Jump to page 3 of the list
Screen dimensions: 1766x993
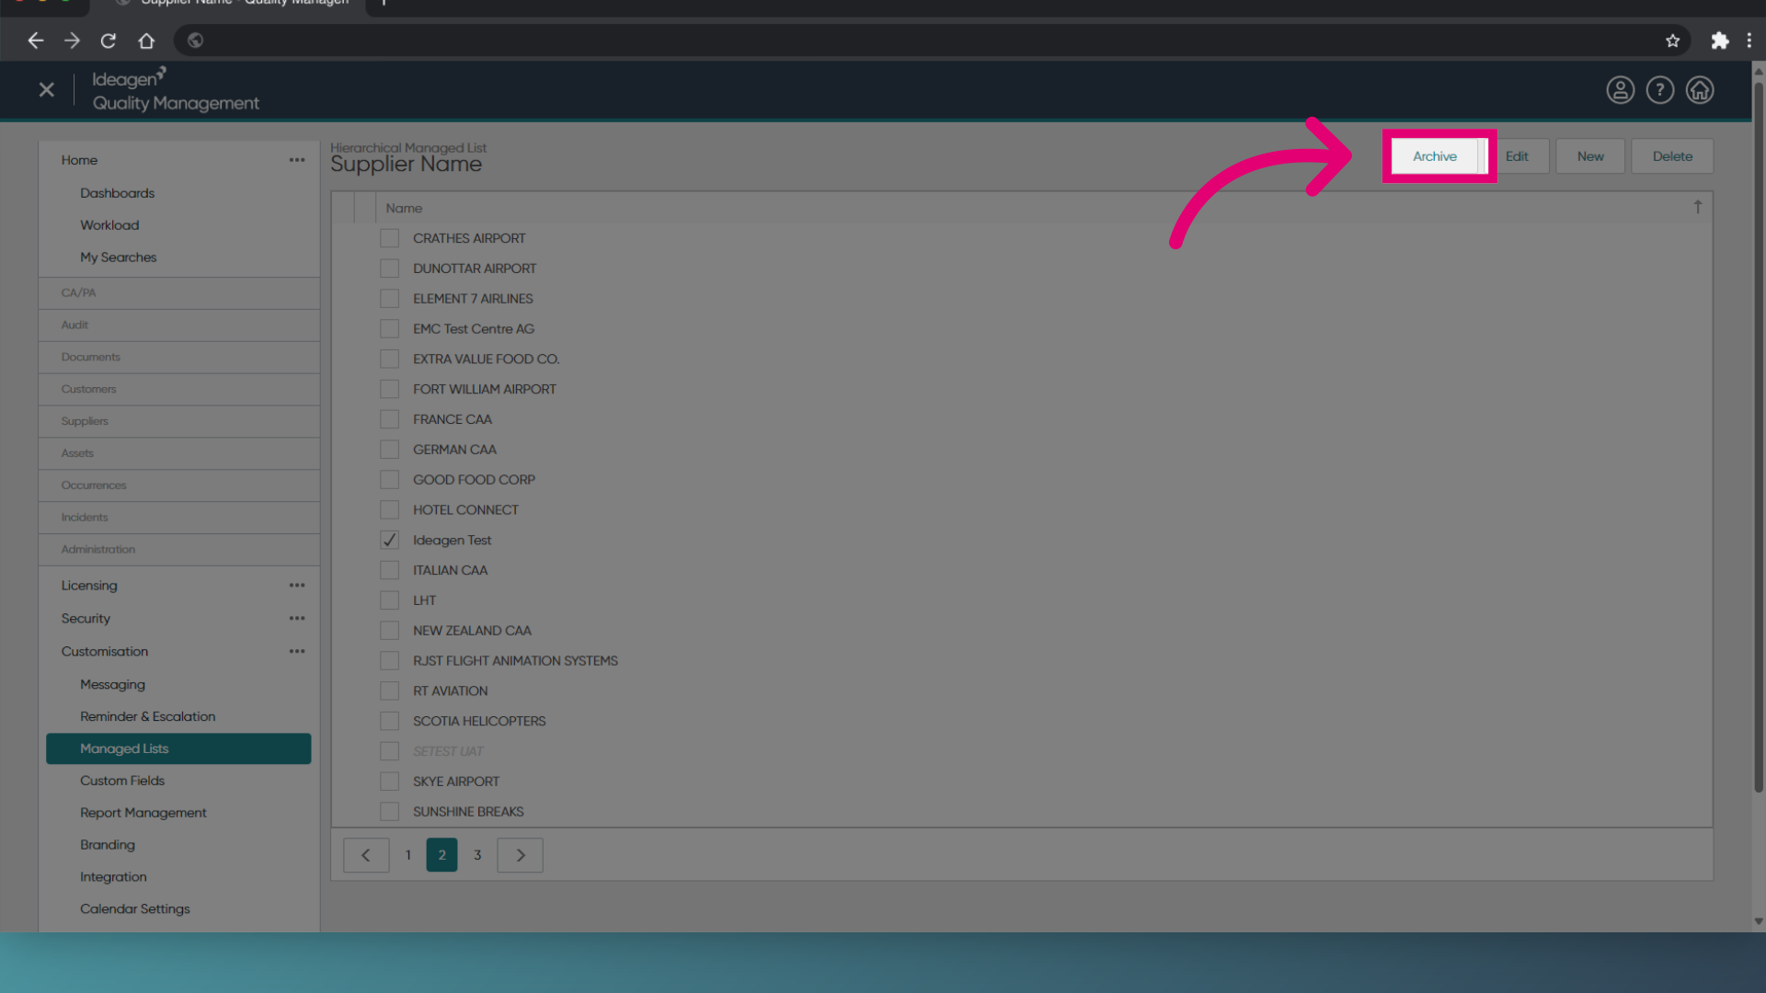pyautogui.click(x=477, y=855)
